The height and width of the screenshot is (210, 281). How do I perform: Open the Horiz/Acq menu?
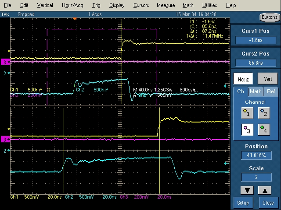[x=72, y=5]
